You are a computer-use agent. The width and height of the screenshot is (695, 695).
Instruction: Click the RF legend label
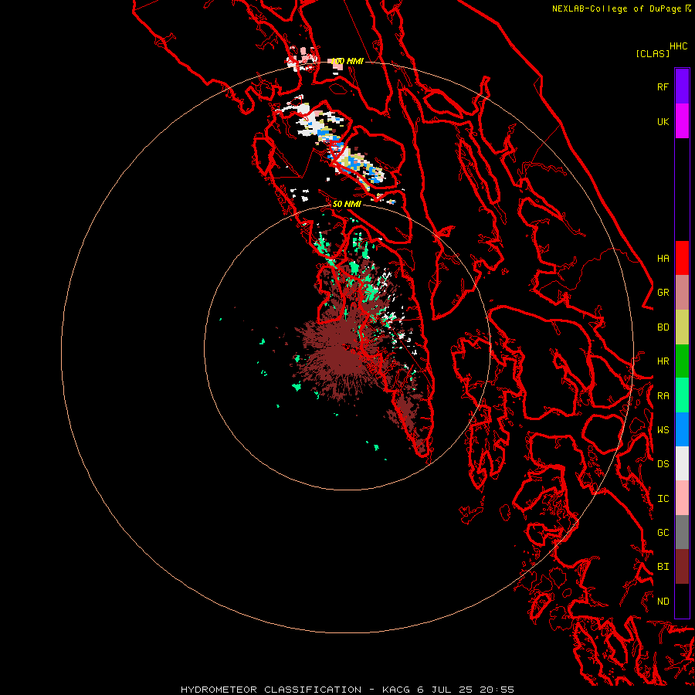pos(663,86)
